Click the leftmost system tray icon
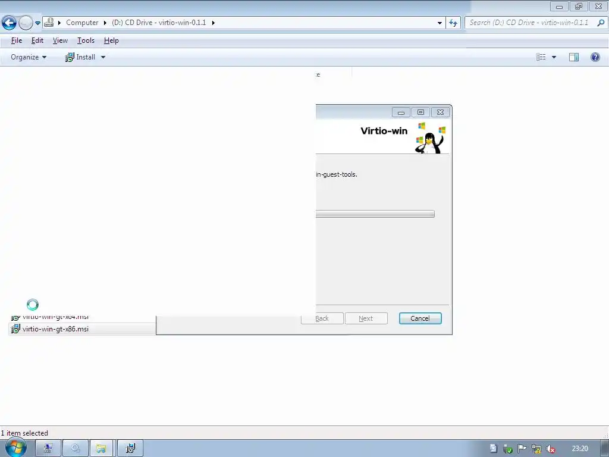609x457 pixels. click(x=493, y=449)
